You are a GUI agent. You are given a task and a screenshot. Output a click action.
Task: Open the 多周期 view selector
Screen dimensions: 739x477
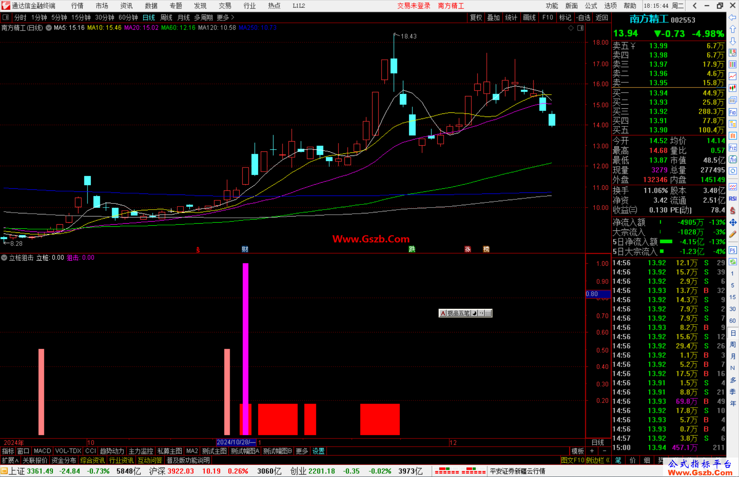[204, 17]
